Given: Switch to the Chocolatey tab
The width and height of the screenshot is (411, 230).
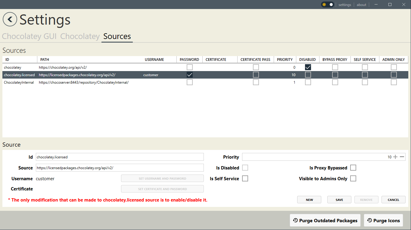Looking at the screenshot, I should coord(80,36).
